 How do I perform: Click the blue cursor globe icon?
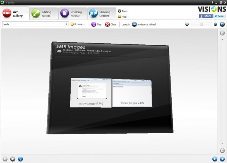[x=21, y=159]
